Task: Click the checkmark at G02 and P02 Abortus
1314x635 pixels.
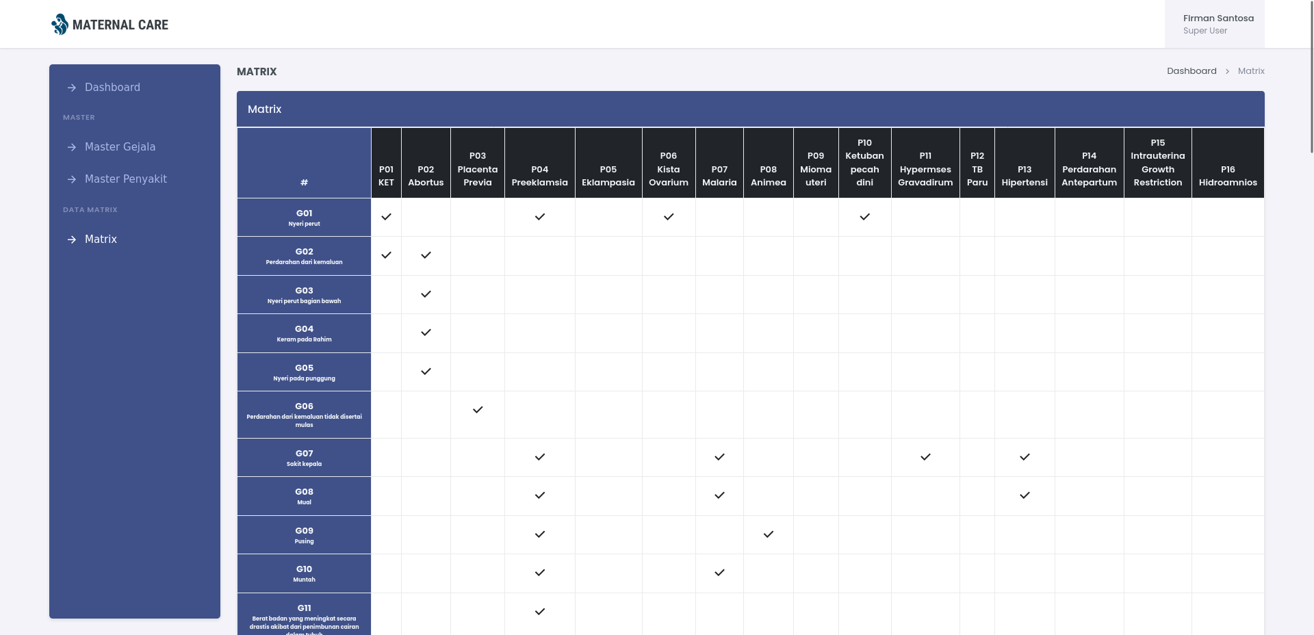Action: point(426,255)
